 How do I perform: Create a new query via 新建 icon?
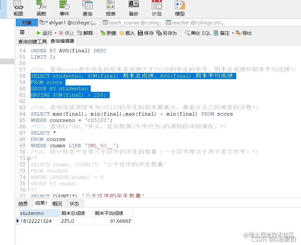coord(111,33)
